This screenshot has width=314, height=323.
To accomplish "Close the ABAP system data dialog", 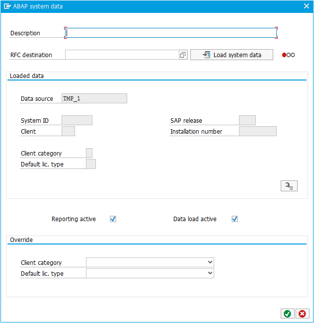I will (307, 6).
